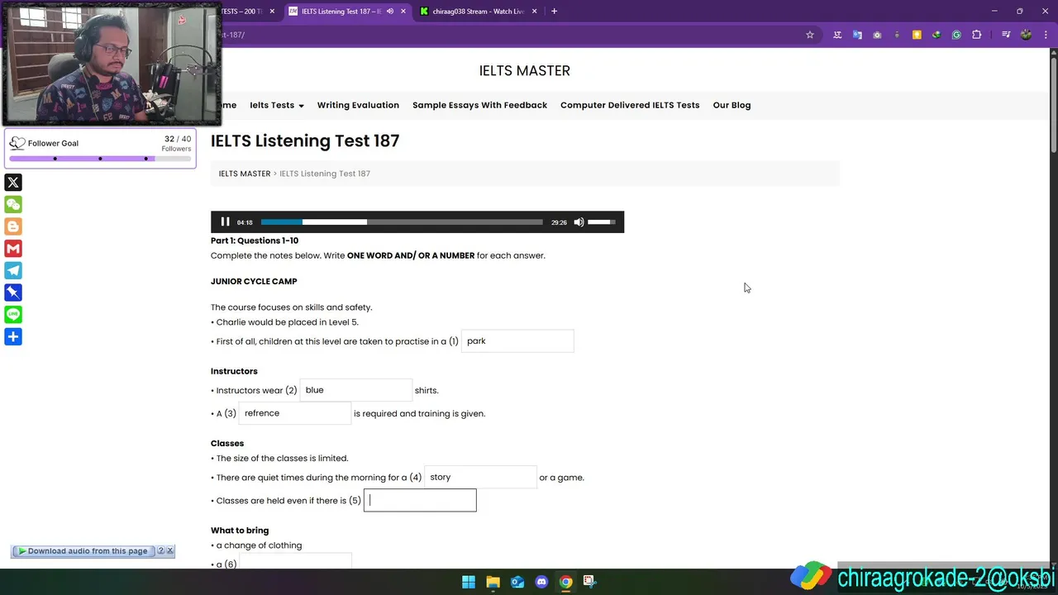Image resolution: width=1058 pixels, height=595 pixels.
Task: Click answer field 1 containing park
Action: [x=517, y=340]
